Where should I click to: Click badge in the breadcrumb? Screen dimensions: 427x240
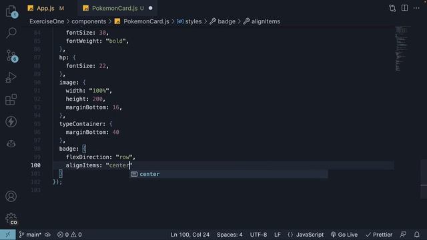click(x=226, y=21)
